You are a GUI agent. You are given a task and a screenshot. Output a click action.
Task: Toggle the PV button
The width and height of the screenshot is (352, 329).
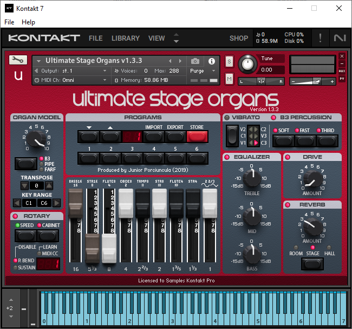[342, 79]
